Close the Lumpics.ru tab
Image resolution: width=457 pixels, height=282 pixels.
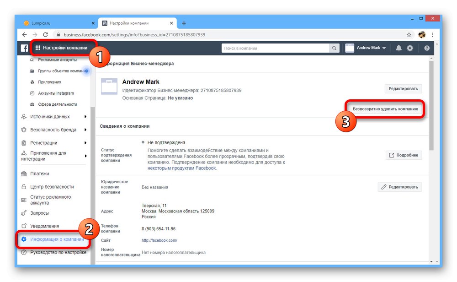[93, 23]
